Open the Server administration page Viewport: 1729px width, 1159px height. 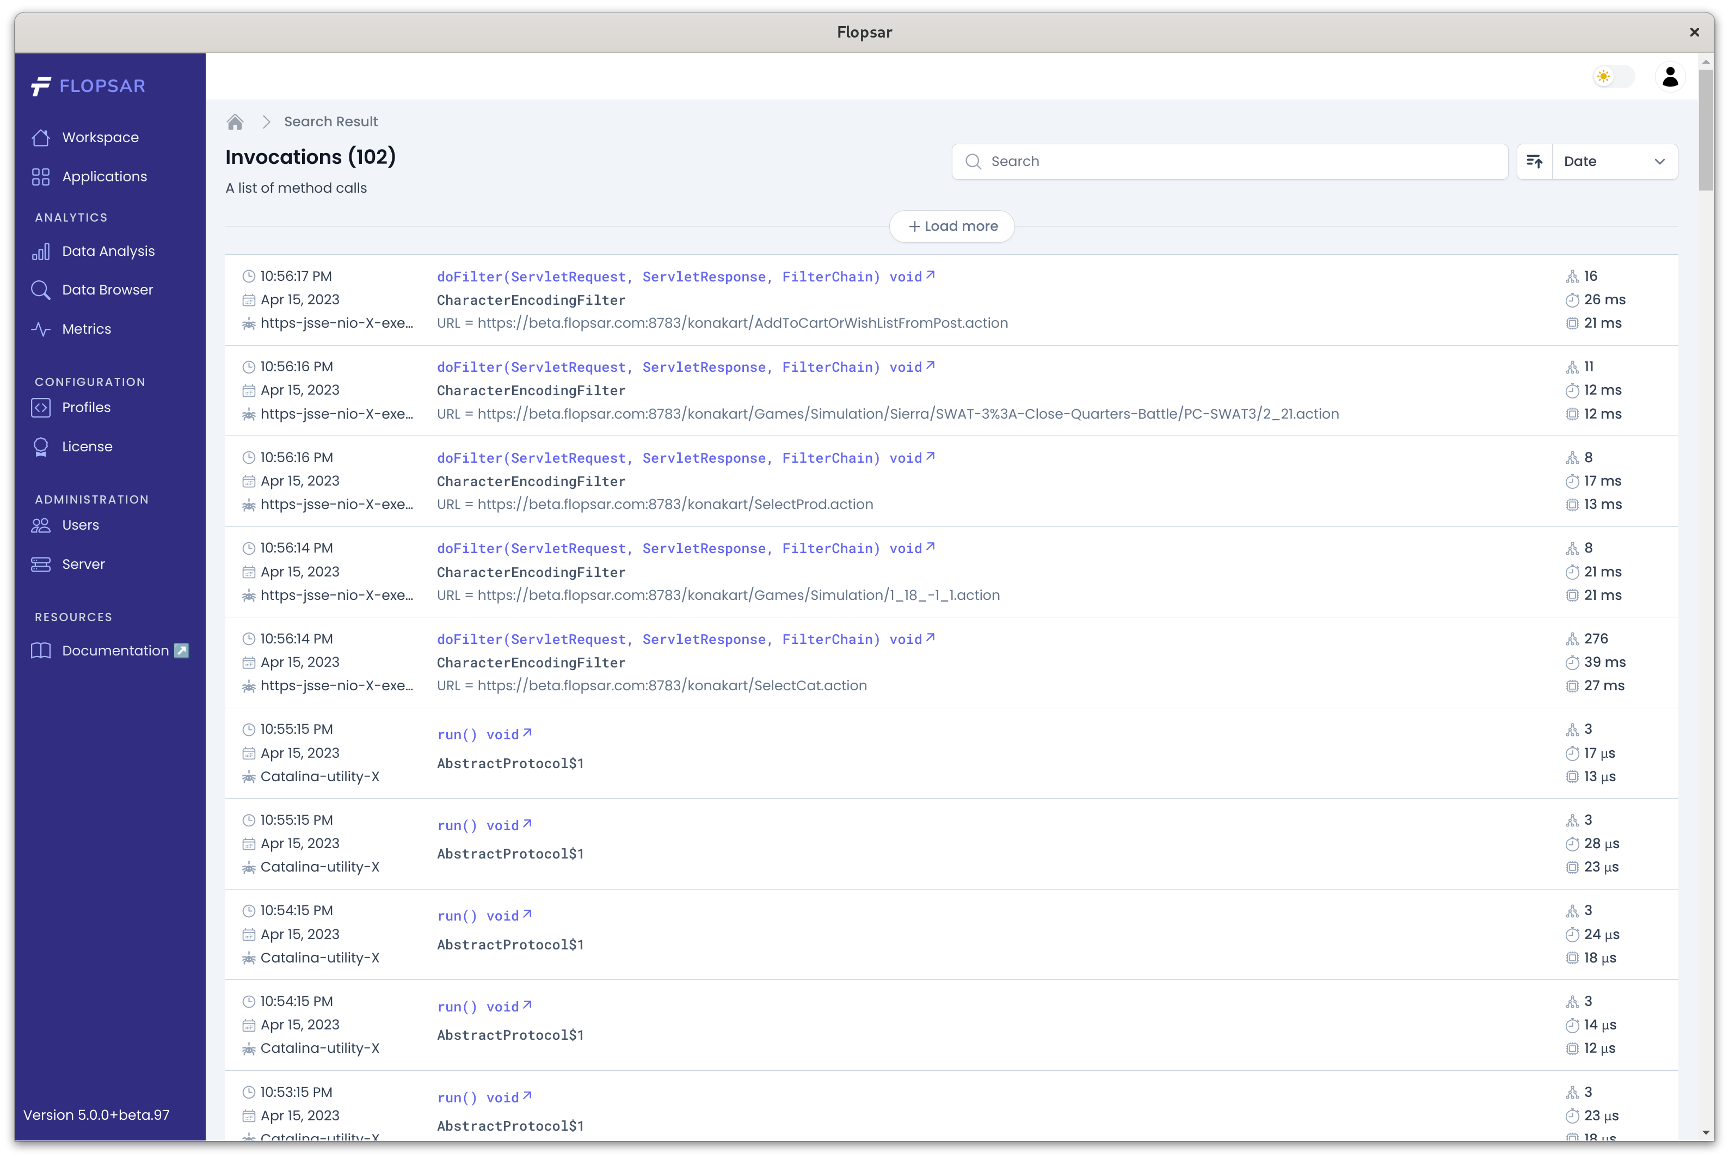pyautogui.click(x=83, y=565)
